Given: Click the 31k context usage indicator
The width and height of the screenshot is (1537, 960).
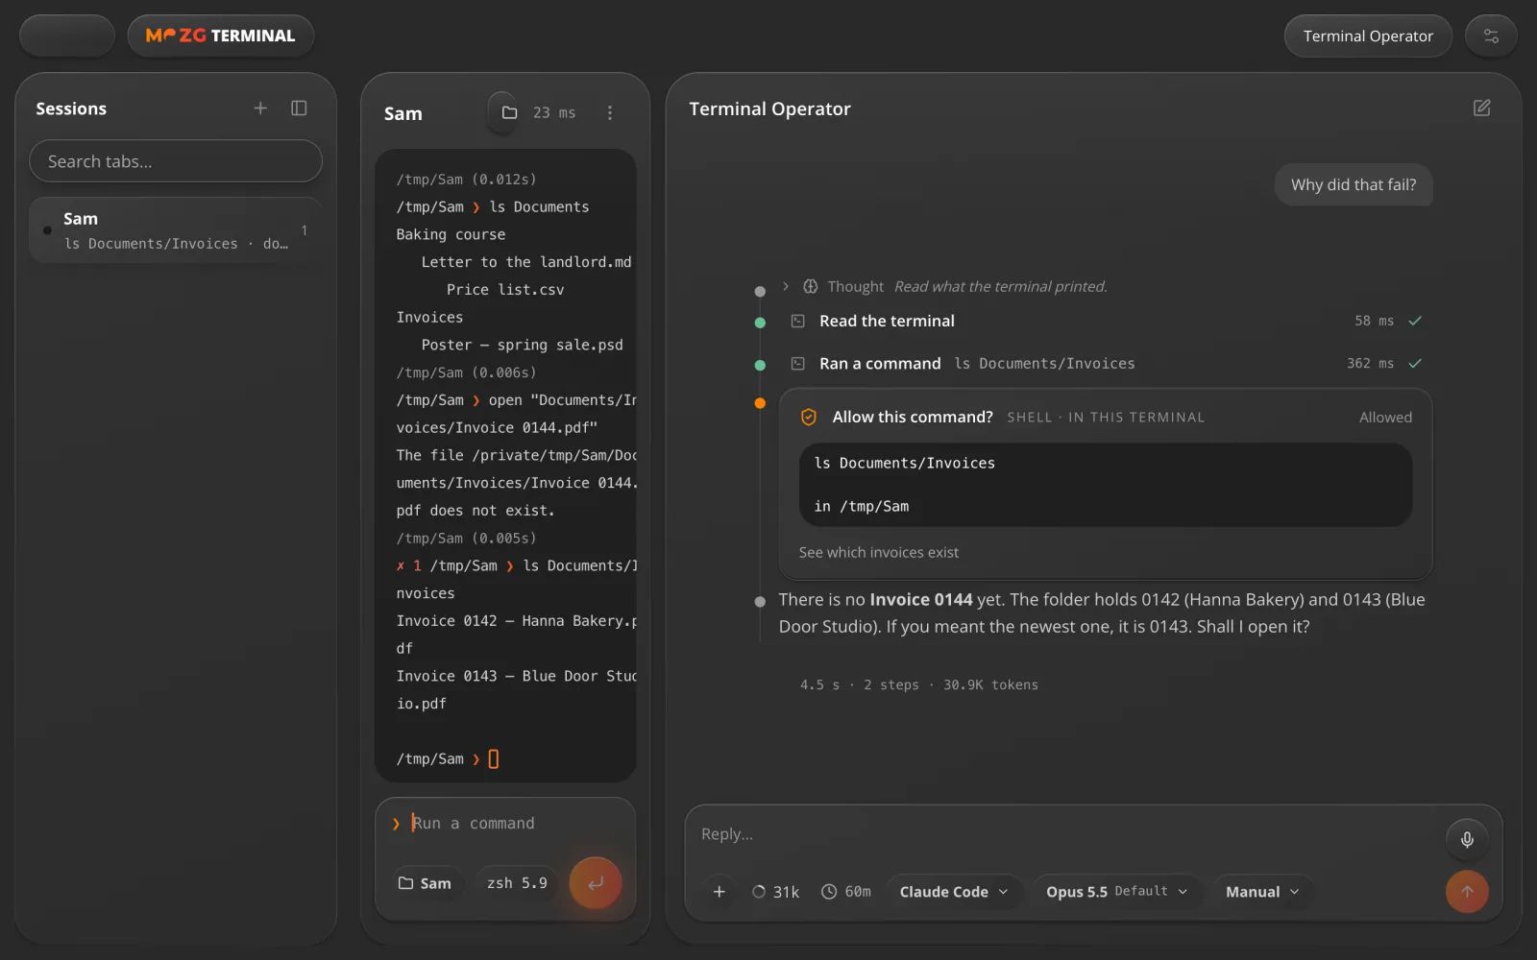Looking at the screenshot, I should coord(776,892).
